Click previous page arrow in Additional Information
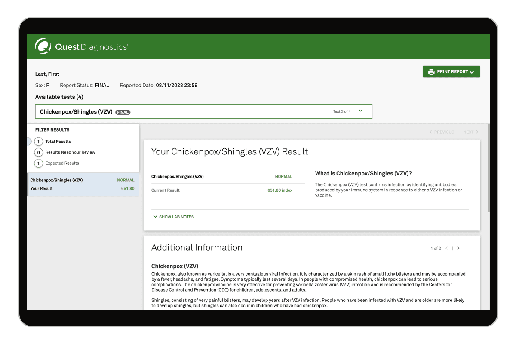 (x=447, y=248)
